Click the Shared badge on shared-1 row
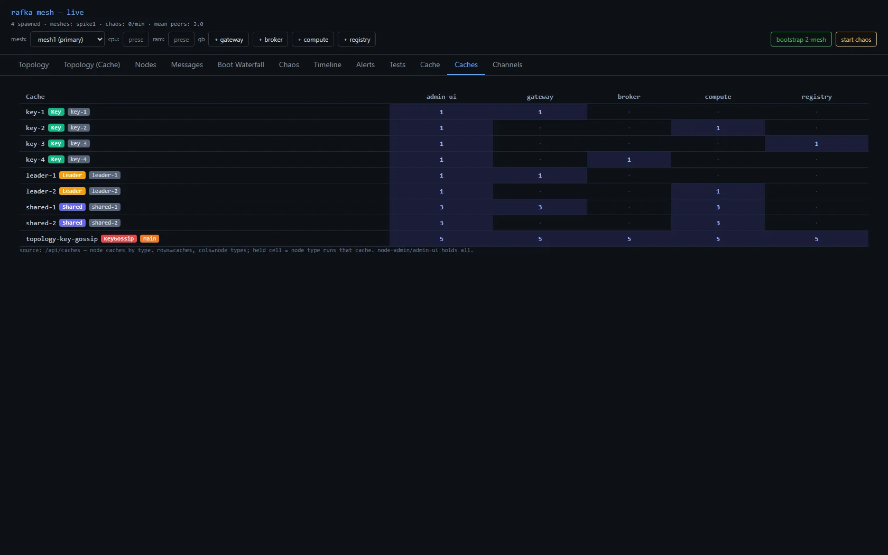Screen dimensions: 888x555 point(72,207)
